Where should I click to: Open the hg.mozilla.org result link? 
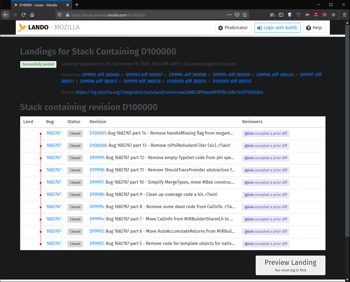tap(169, 92)
